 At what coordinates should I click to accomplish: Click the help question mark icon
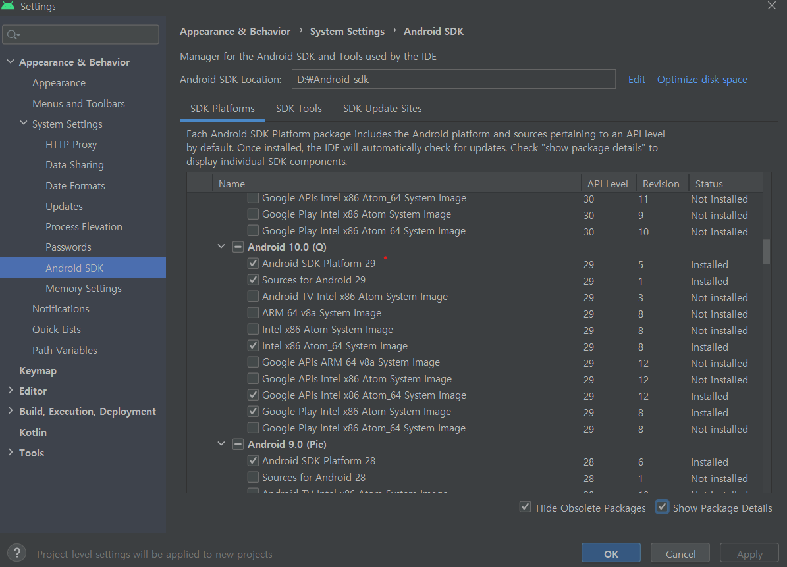click(x=17, y=553)
